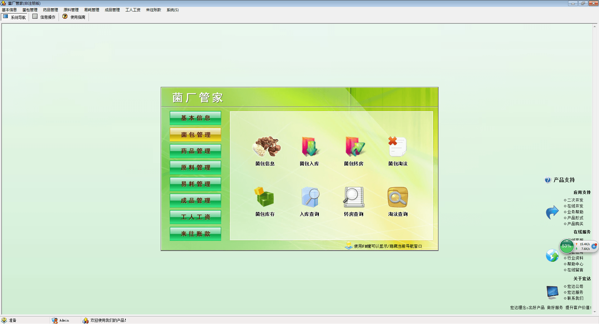Click the globe icon beside 在线服务
Viewport: 599px width, 324px height.
[x=552, y=255]
